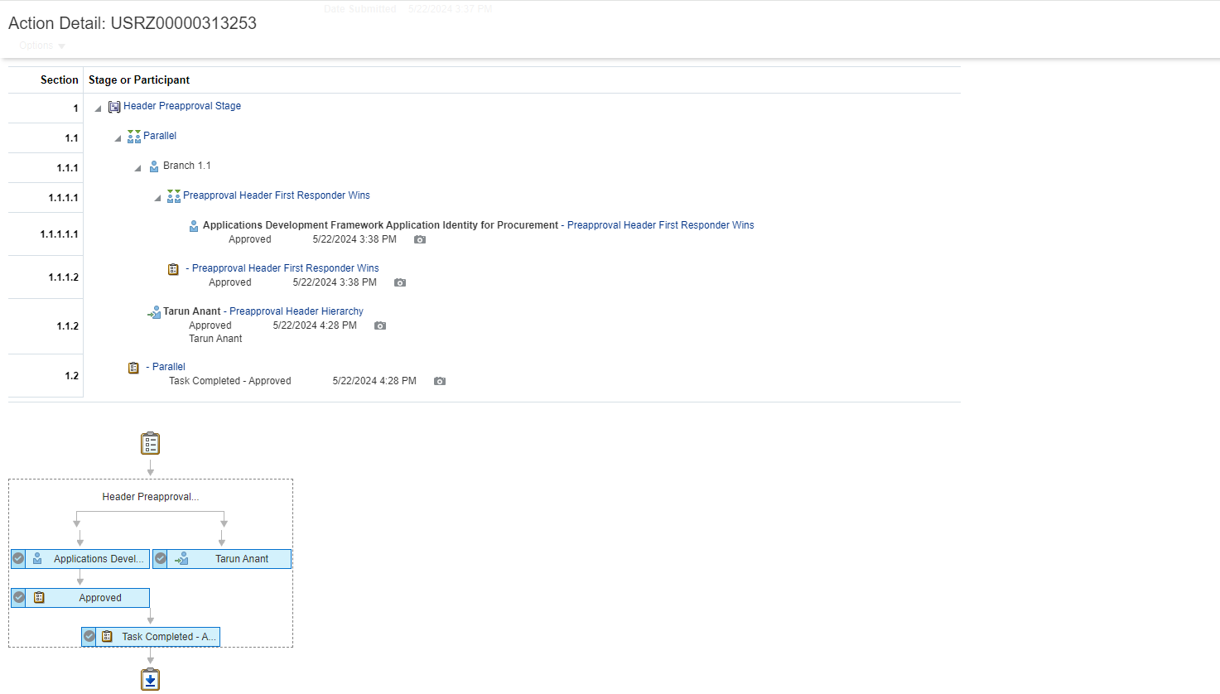Click the camera icon beside Applications Development approval
This screenshot has height=694, width=1220.
[x=419, y=239]
